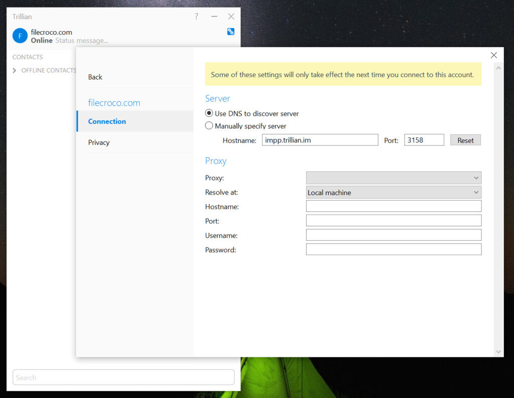This screenshot has width=514, height=398.
Task: Click the proxy Password field
Action: (x=394, y=250)
